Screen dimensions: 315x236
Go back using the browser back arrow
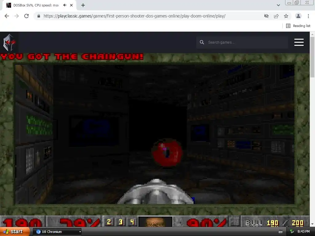[x=7, y=16]
